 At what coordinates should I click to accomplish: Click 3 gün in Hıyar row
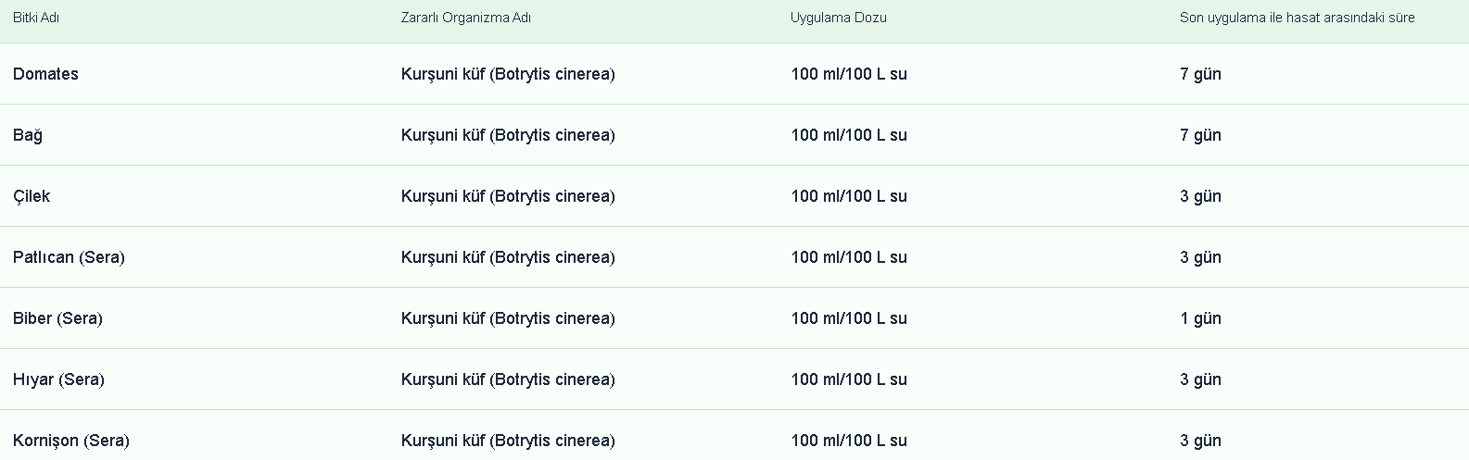(1200, 379)
